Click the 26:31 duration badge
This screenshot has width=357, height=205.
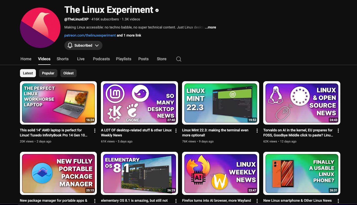pos(333,190)
